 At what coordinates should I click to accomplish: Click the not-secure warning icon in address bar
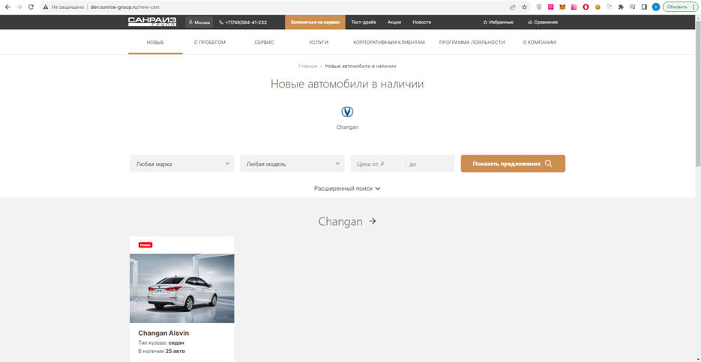pyautogui.click(x=46, y=7)
